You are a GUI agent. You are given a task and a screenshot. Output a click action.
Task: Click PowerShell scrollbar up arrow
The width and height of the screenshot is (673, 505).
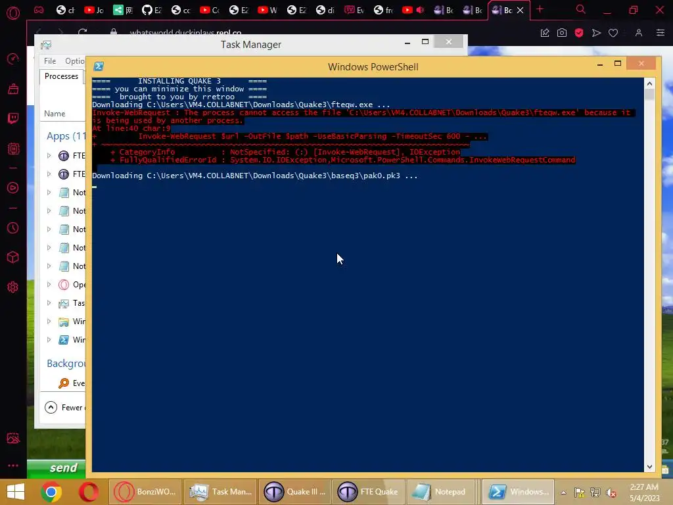pos(649,84)
